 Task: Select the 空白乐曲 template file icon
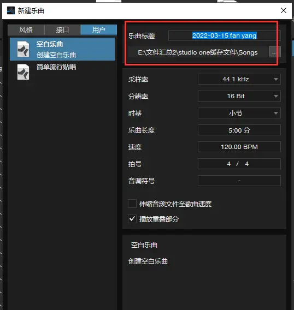23,49
